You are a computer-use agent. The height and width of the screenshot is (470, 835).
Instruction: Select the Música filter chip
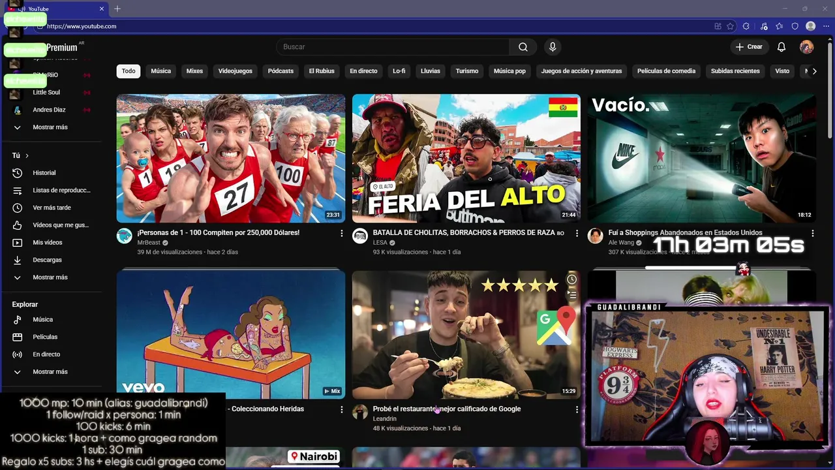pyautogui.click(x=161, y=71)
